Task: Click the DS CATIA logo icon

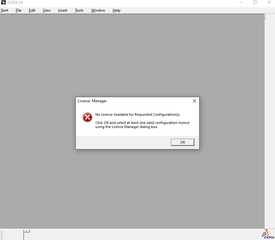Action: (x=268, y=234)
